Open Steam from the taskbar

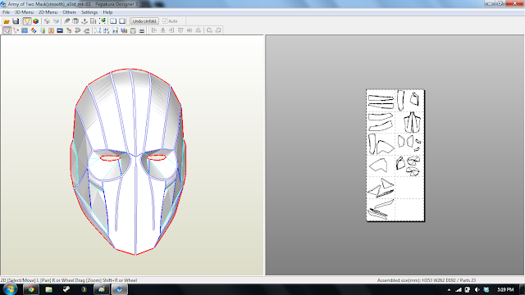[66, 289]
